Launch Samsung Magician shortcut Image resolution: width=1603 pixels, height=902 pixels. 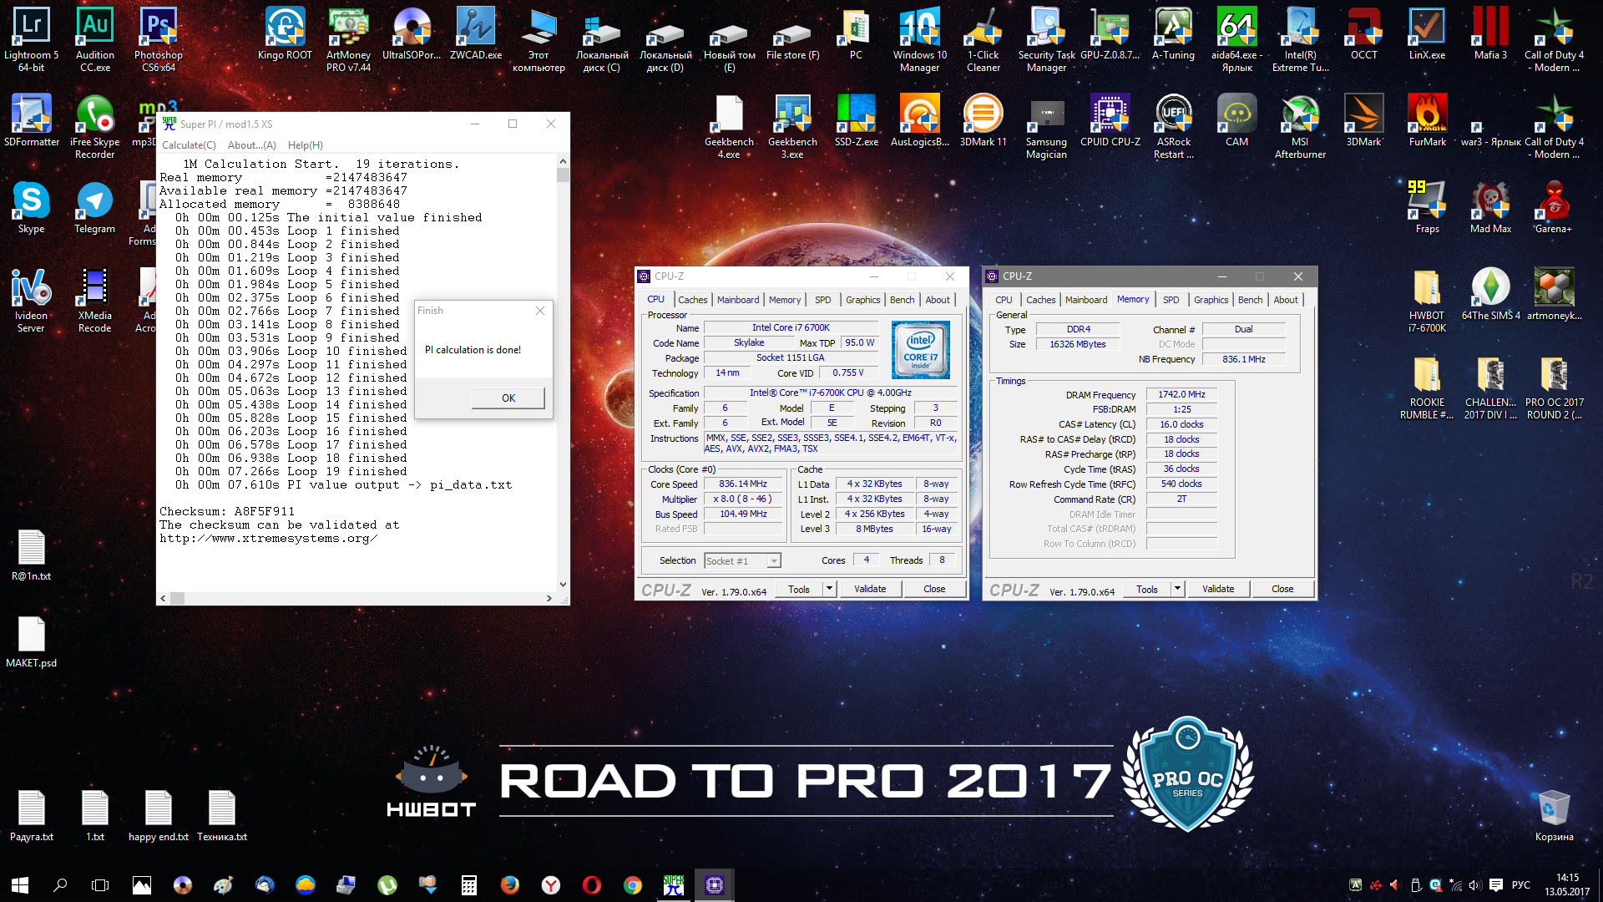(x=1046, y=125)
